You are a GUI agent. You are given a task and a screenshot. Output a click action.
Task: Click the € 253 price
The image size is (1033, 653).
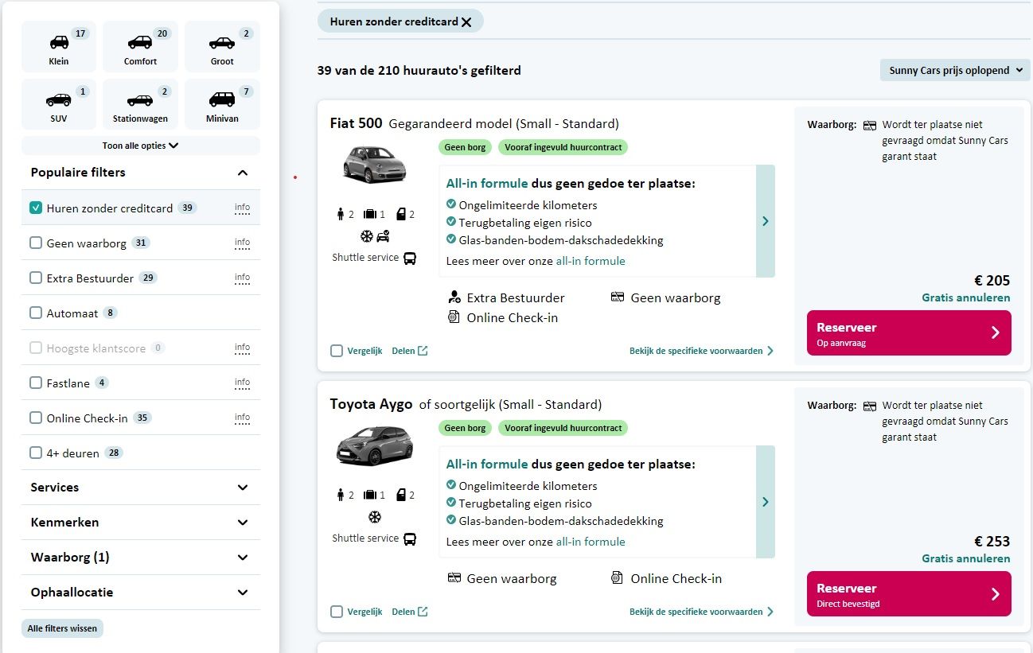(992, 542)
